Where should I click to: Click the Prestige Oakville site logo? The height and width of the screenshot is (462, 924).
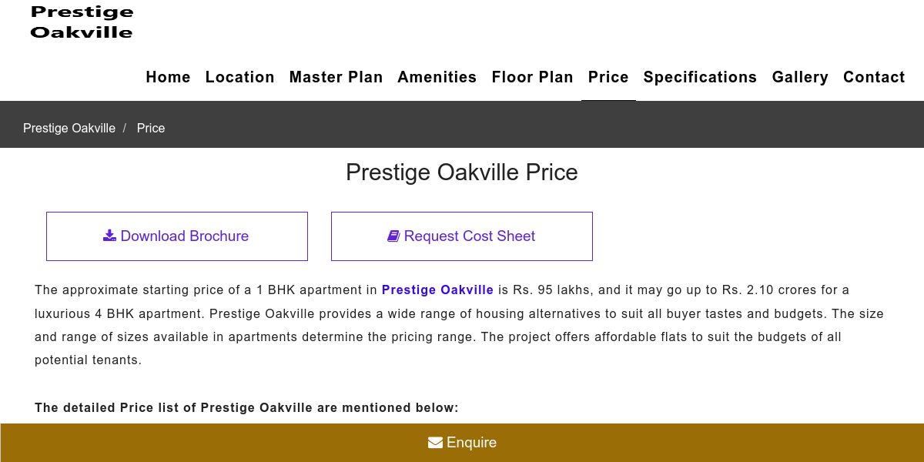click(82, 22)
